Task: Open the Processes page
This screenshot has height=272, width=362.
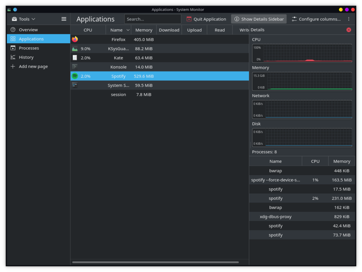Action: point(38,48)
